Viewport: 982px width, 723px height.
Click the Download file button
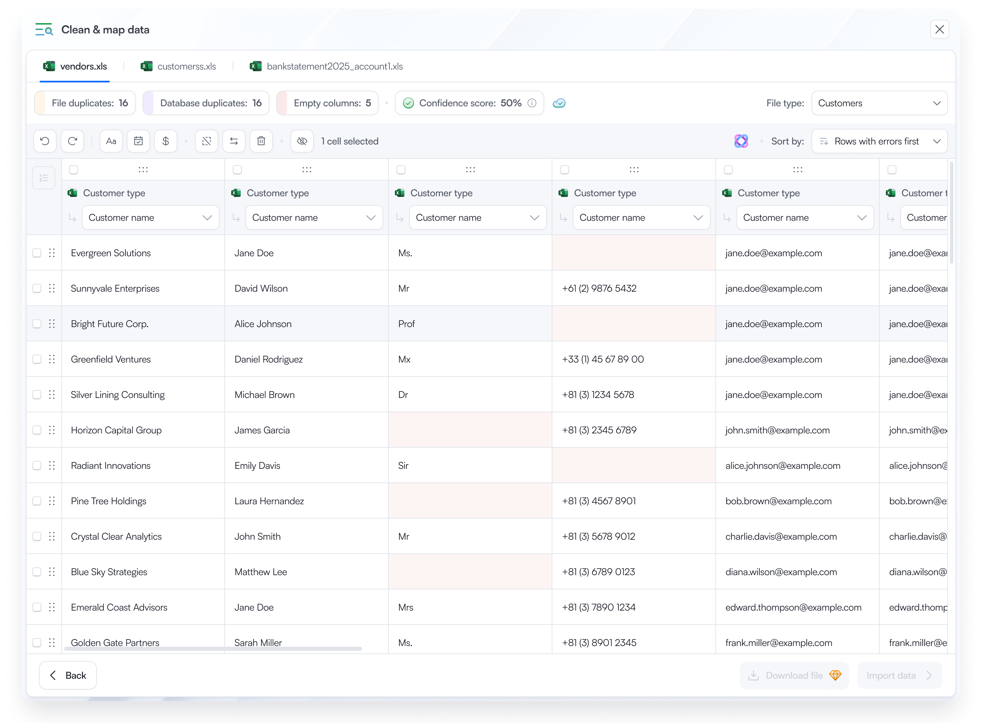point(794,675)
